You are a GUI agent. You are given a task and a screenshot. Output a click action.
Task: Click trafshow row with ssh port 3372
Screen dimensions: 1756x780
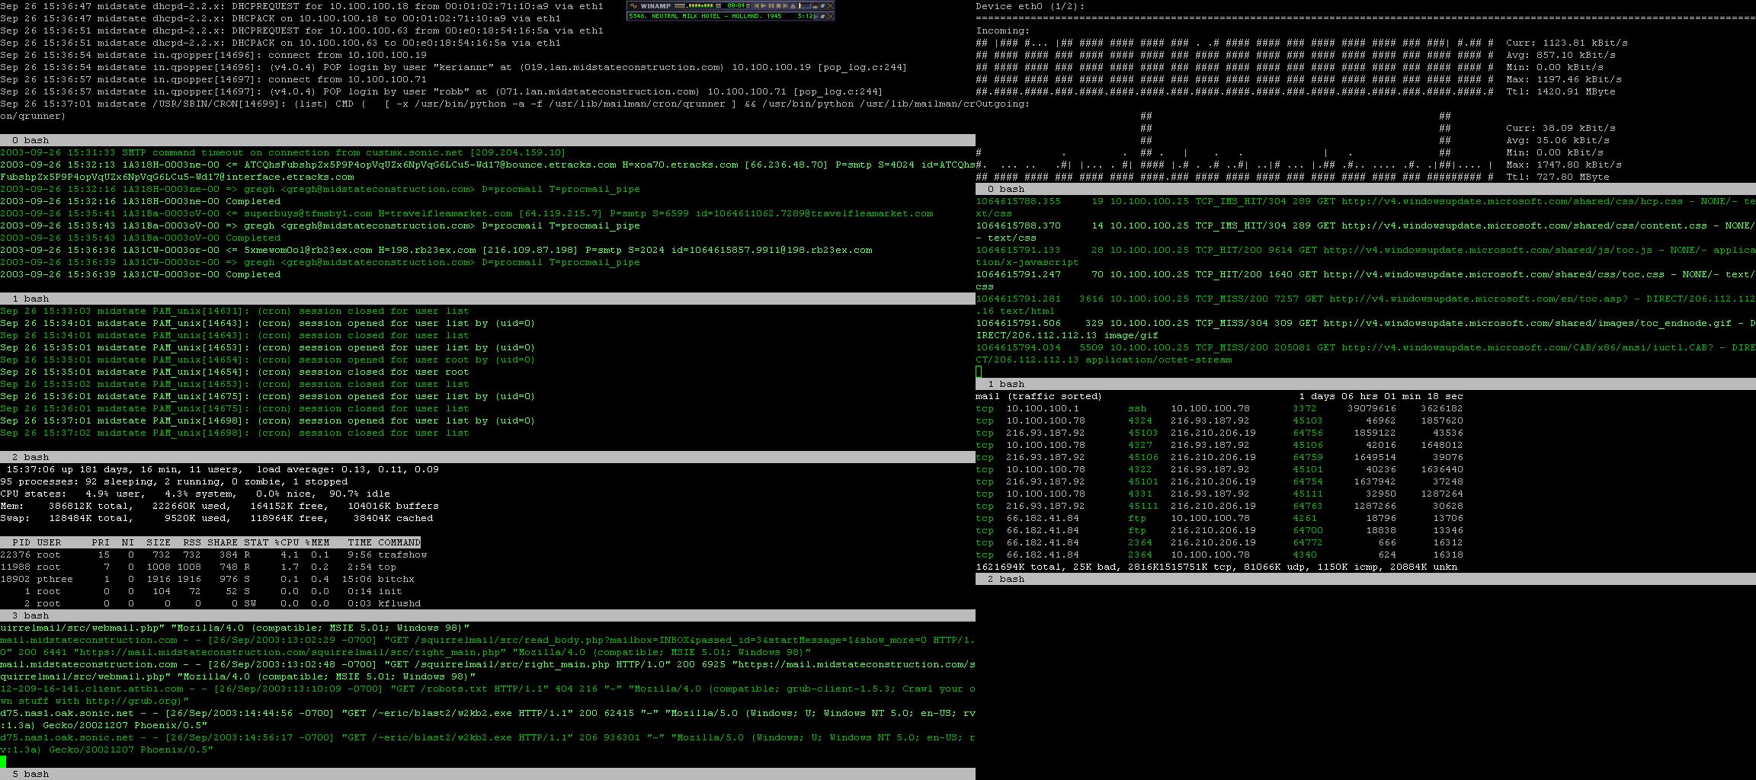(x=1219, y=408)
